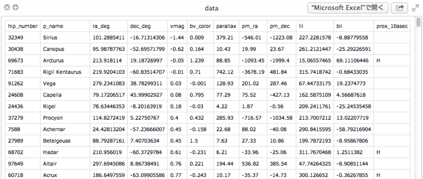Screen dimensions: 423x179
Task: Click the prox_10asec column header
Action: (392, 26)
